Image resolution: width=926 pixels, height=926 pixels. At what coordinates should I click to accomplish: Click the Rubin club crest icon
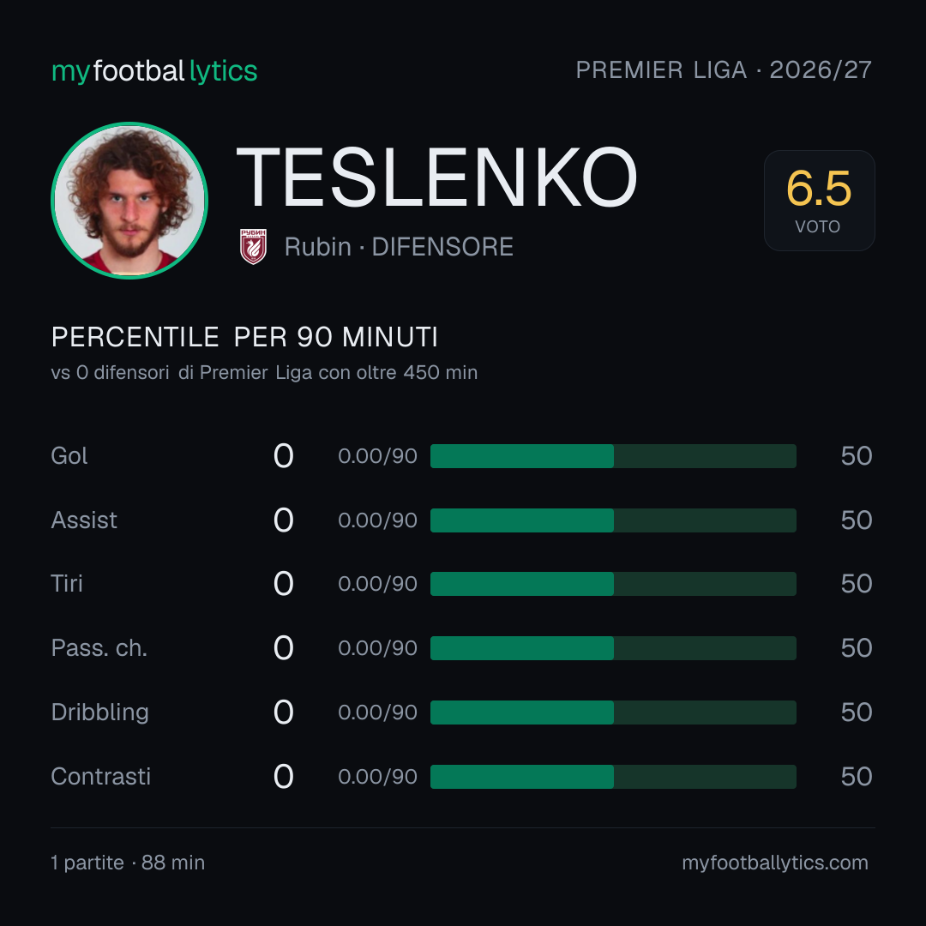pos(253,246)
